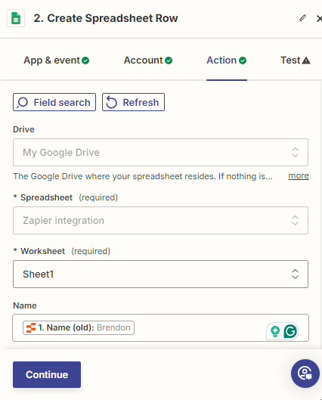Click the orange icon in Name pill
Viewport: 322px width, 400px height.
tap(31, 328)
